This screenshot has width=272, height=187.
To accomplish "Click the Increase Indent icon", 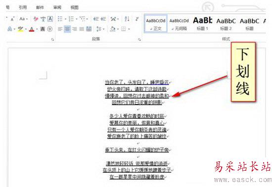I will point(103,19).
